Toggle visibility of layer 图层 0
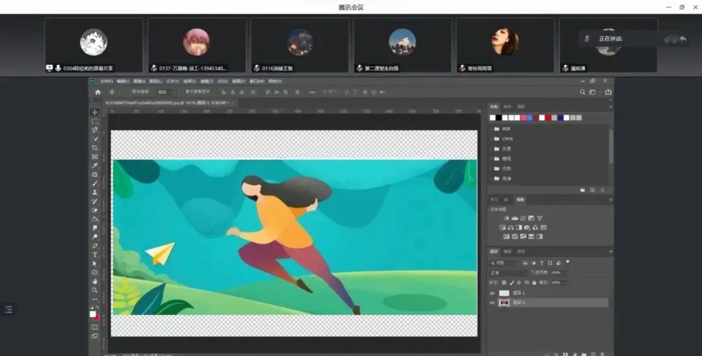The width and height of the screenshot is (702, 356). pos(492,303)
